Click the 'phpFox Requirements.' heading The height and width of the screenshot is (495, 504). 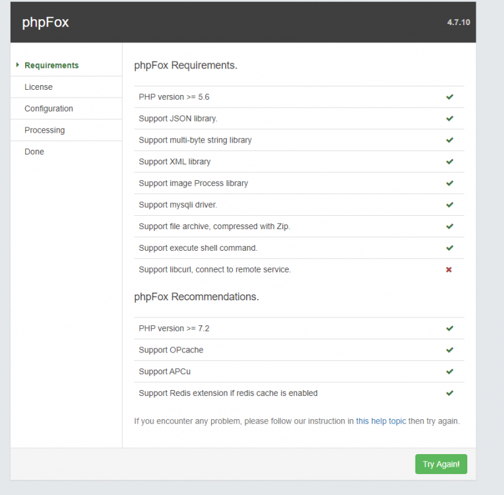point(185,65)
